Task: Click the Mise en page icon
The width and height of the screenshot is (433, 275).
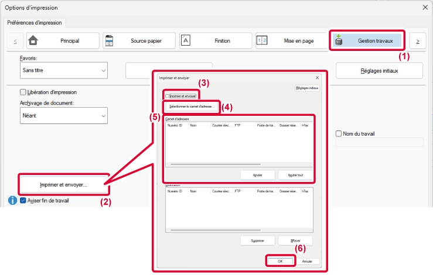Action: pos(262,41)
